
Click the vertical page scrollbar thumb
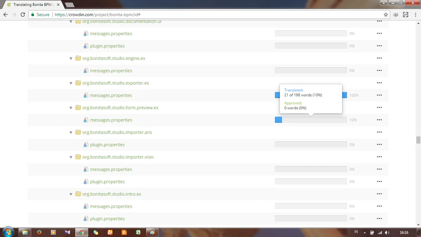pyautogui.click(x=418, y=140)
